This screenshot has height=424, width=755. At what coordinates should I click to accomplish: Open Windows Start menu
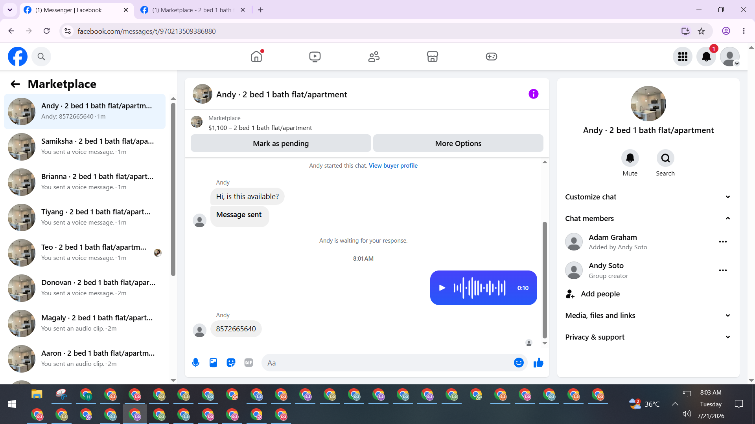[x=12, y=404]
